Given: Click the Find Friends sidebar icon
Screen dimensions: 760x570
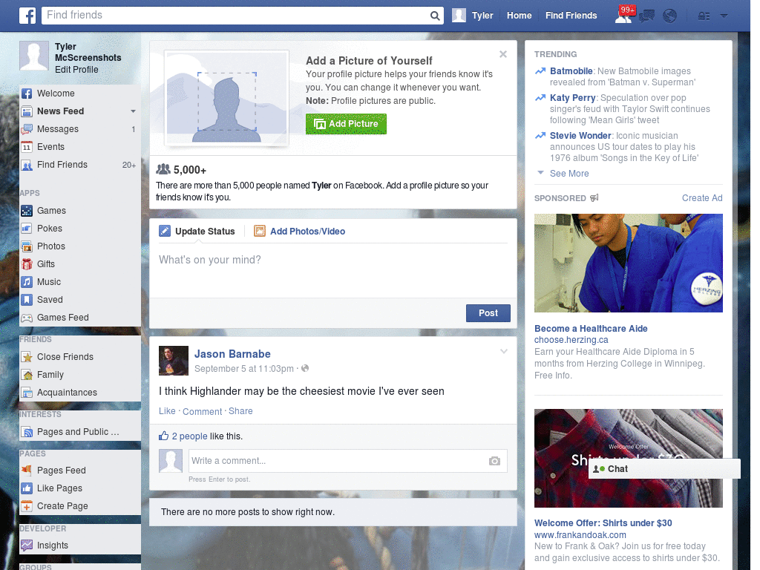Looking at the screenshot, I should pos(27,165).
